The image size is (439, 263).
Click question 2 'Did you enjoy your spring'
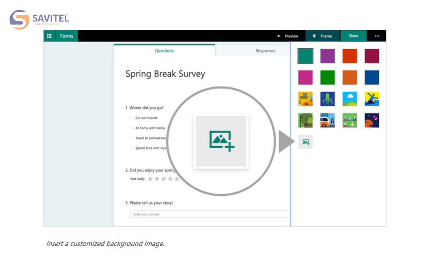point(150,170)
